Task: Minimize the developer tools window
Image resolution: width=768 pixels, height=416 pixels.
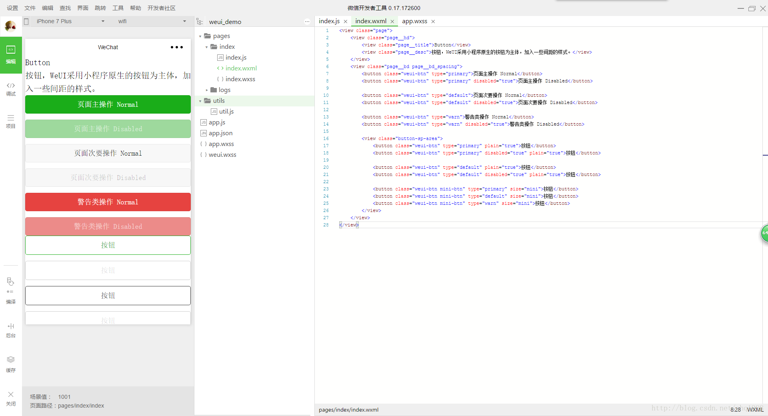Action: coord(740,8)
